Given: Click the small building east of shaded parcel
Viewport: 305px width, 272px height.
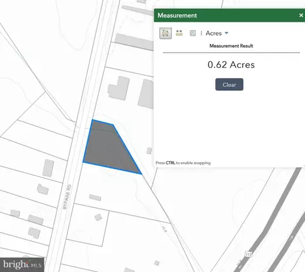Looking at the screenshot, I should [x=149, y=151].
